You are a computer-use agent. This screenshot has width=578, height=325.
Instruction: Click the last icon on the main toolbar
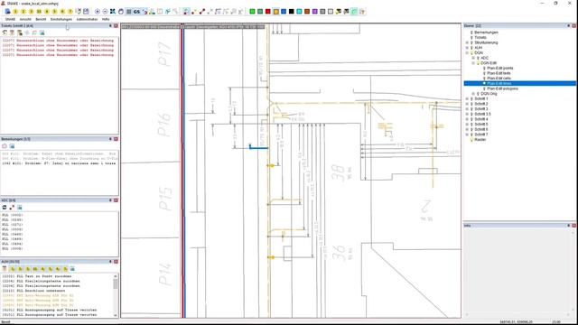click(x=362, y=12)
